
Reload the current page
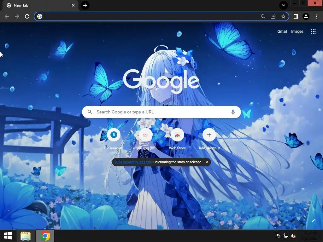(x=27, y=16)
